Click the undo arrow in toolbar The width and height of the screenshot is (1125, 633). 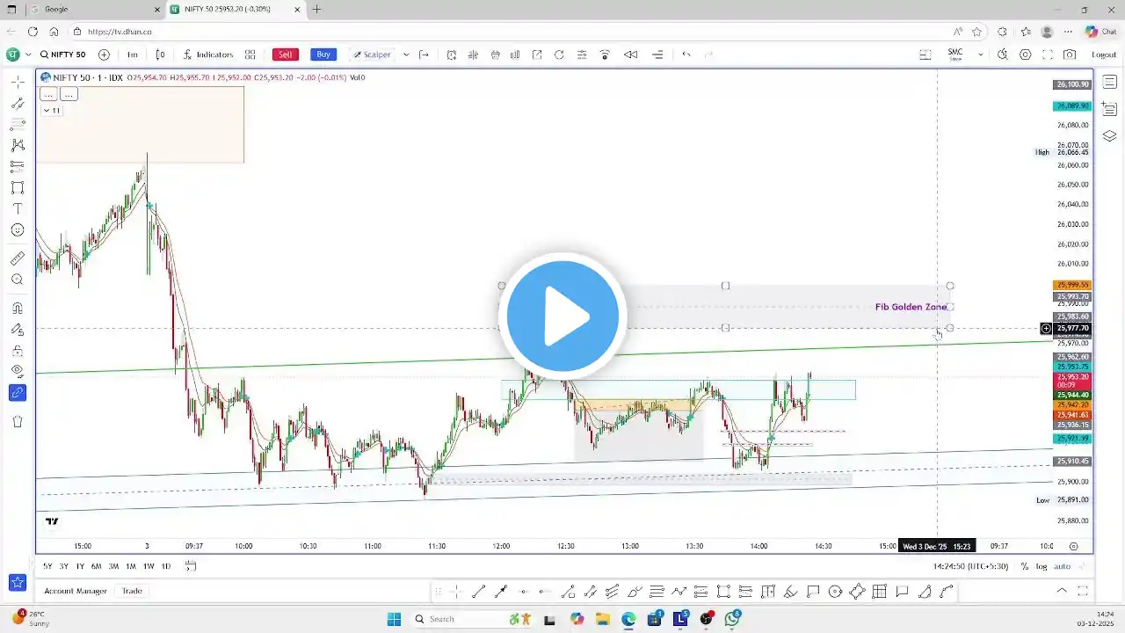click(x=686, y=55)
